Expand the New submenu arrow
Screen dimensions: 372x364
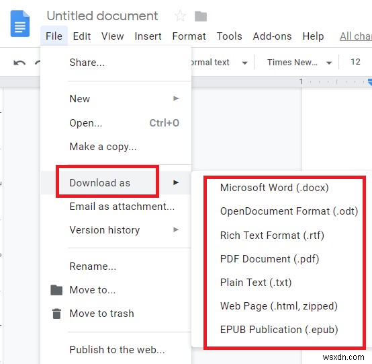click(176, 98)
